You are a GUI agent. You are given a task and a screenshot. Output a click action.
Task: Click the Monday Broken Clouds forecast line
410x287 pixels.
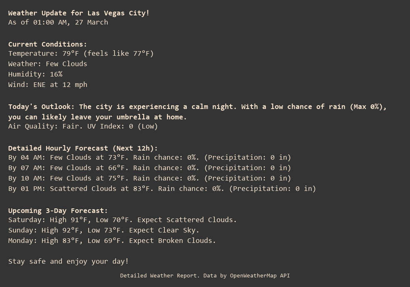tap(112, 240)
